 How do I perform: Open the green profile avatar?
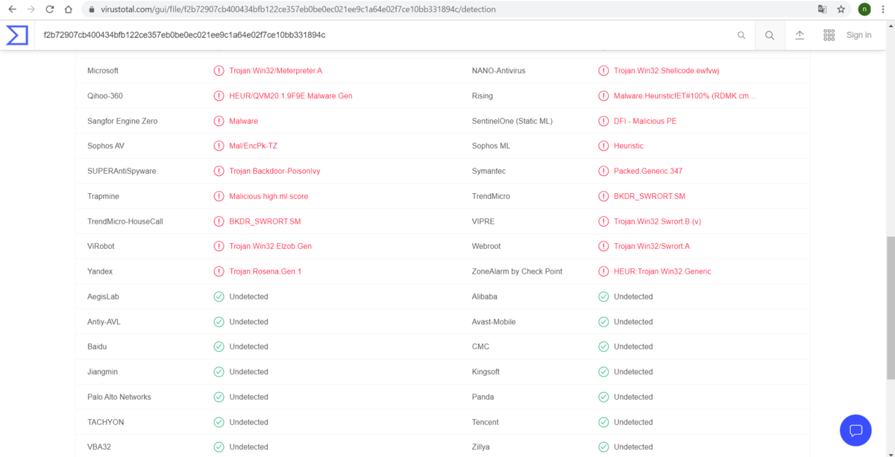click(x=864, y=10)
